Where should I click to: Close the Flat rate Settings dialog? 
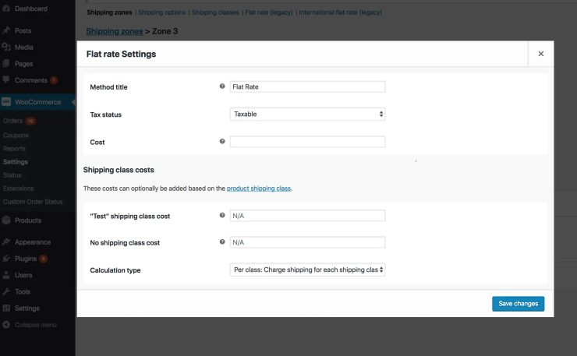click(x=541, y=54)
